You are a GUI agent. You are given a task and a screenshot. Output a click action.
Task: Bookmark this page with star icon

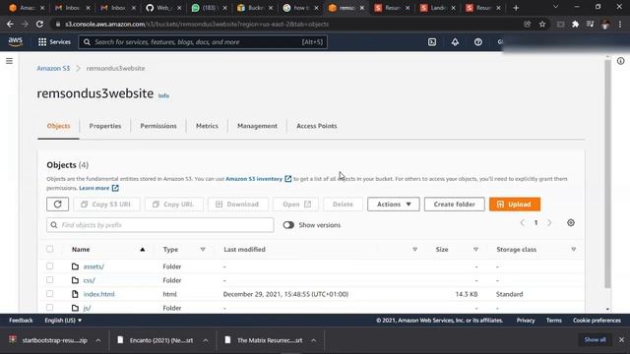point(542,24)
